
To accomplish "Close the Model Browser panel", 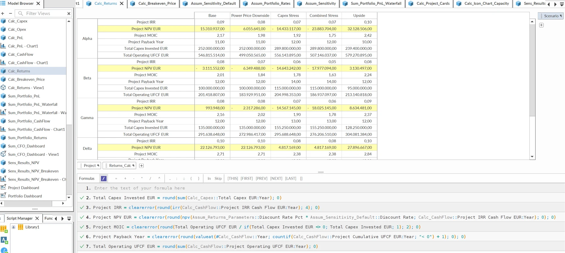I will pyautogui.click(x=38, y=3).
